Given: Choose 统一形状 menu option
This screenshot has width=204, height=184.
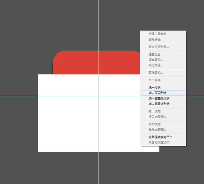Looking at the screenshot, I should pos(154,88).
